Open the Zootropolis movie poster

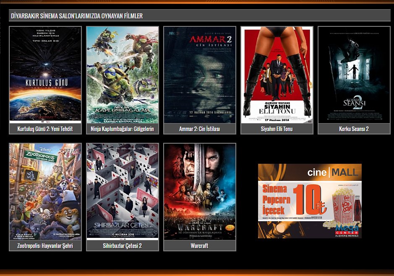pyautogui.click(x=45, y=192)
